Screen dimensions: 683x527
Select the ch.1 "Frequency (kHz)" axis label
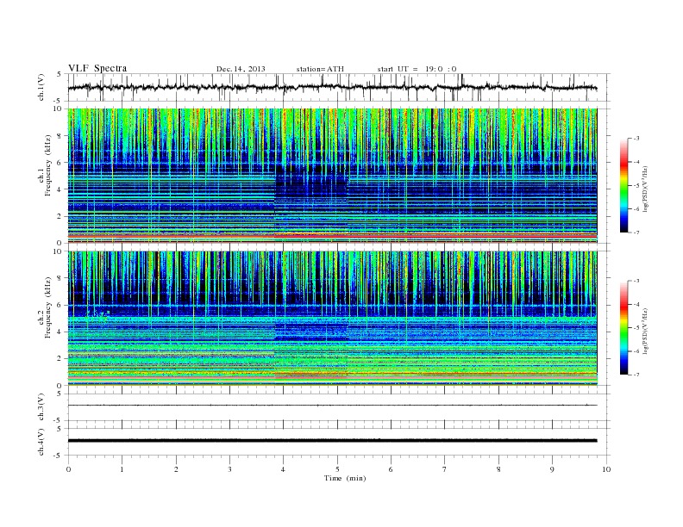coord(48,165)
